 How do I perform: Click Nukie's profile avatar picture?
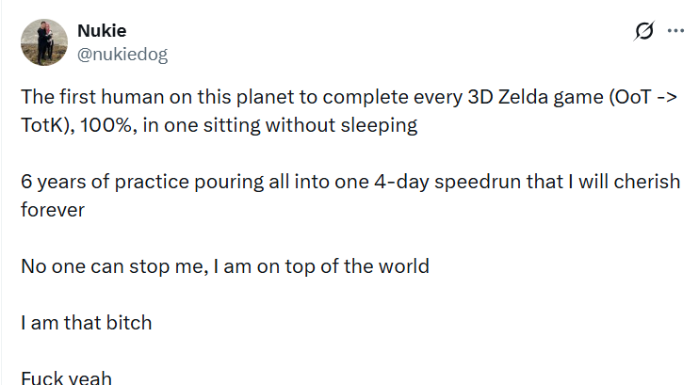click(43, 42)
